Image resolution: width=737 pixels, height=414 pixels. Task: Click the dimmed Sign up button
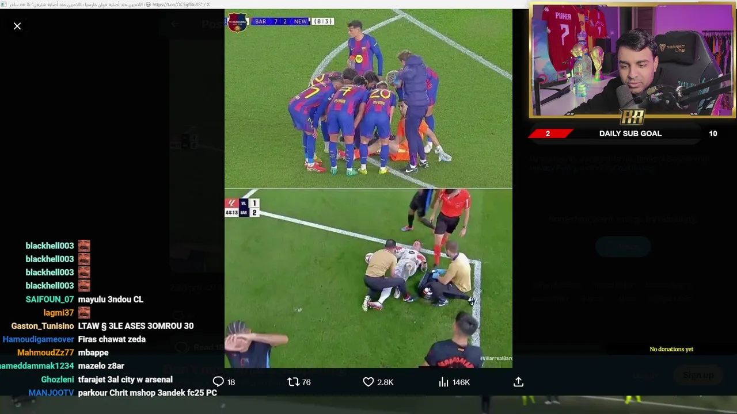[x=698, y=375]
